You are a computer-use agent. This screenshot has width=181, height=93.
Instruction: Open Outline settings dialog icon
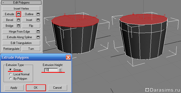pos(38,14)
